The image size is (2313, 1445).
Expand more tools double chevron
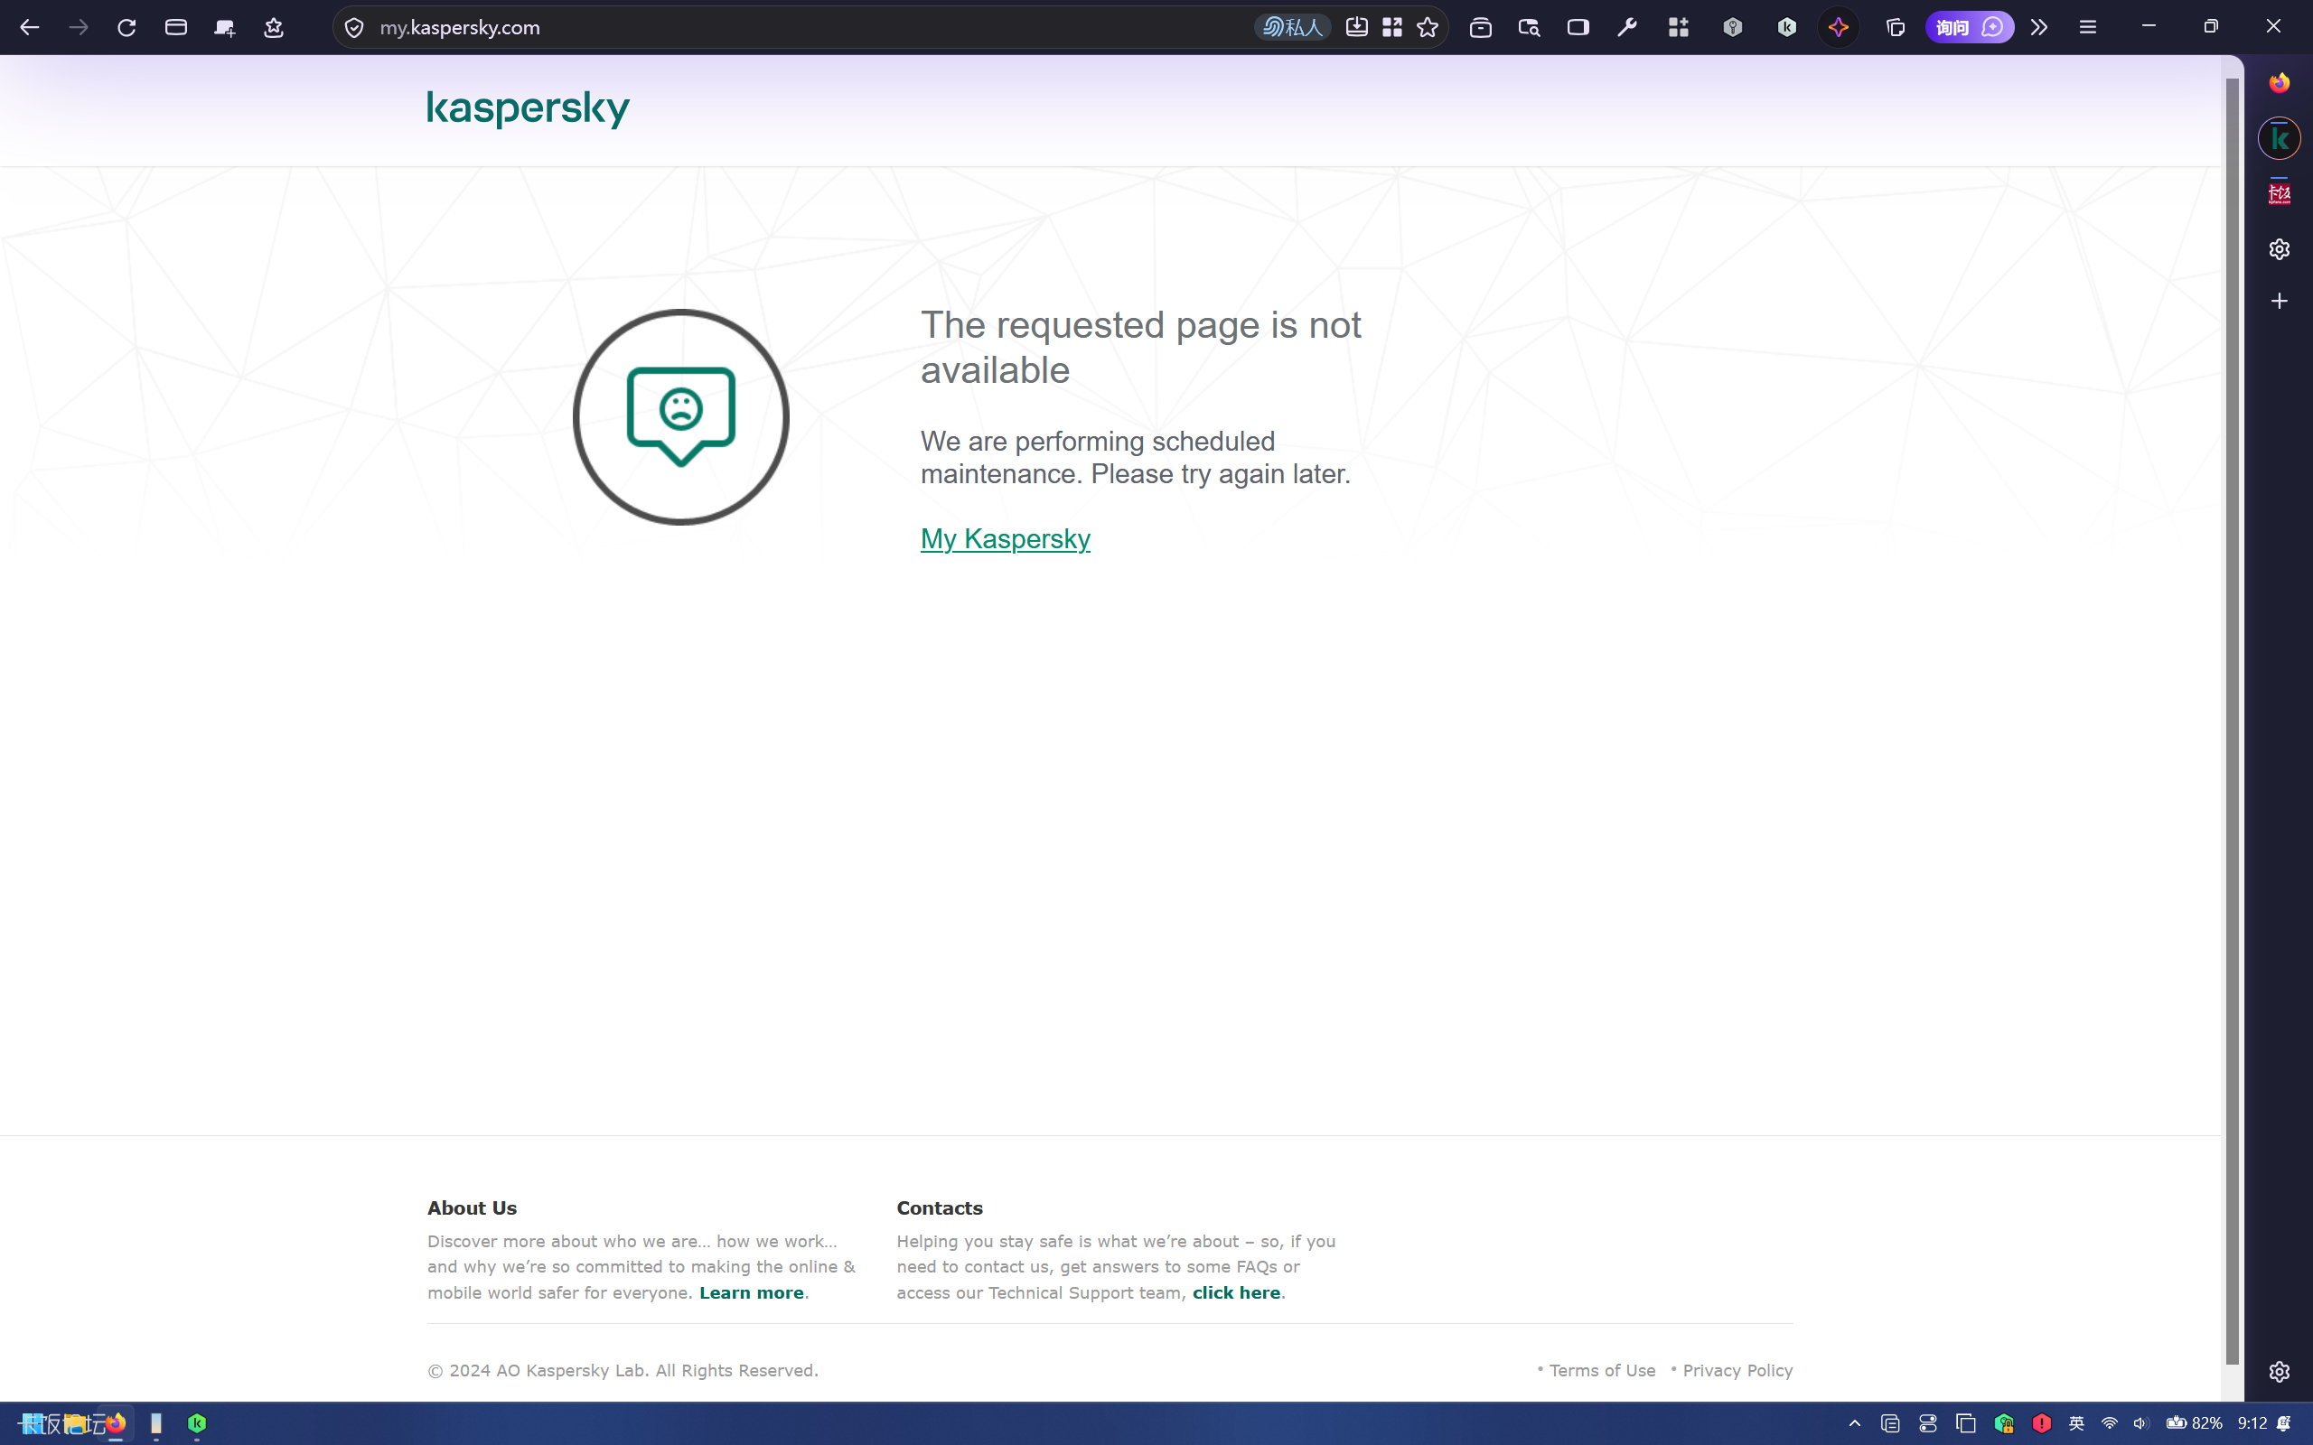click(x=2038, y=27)
